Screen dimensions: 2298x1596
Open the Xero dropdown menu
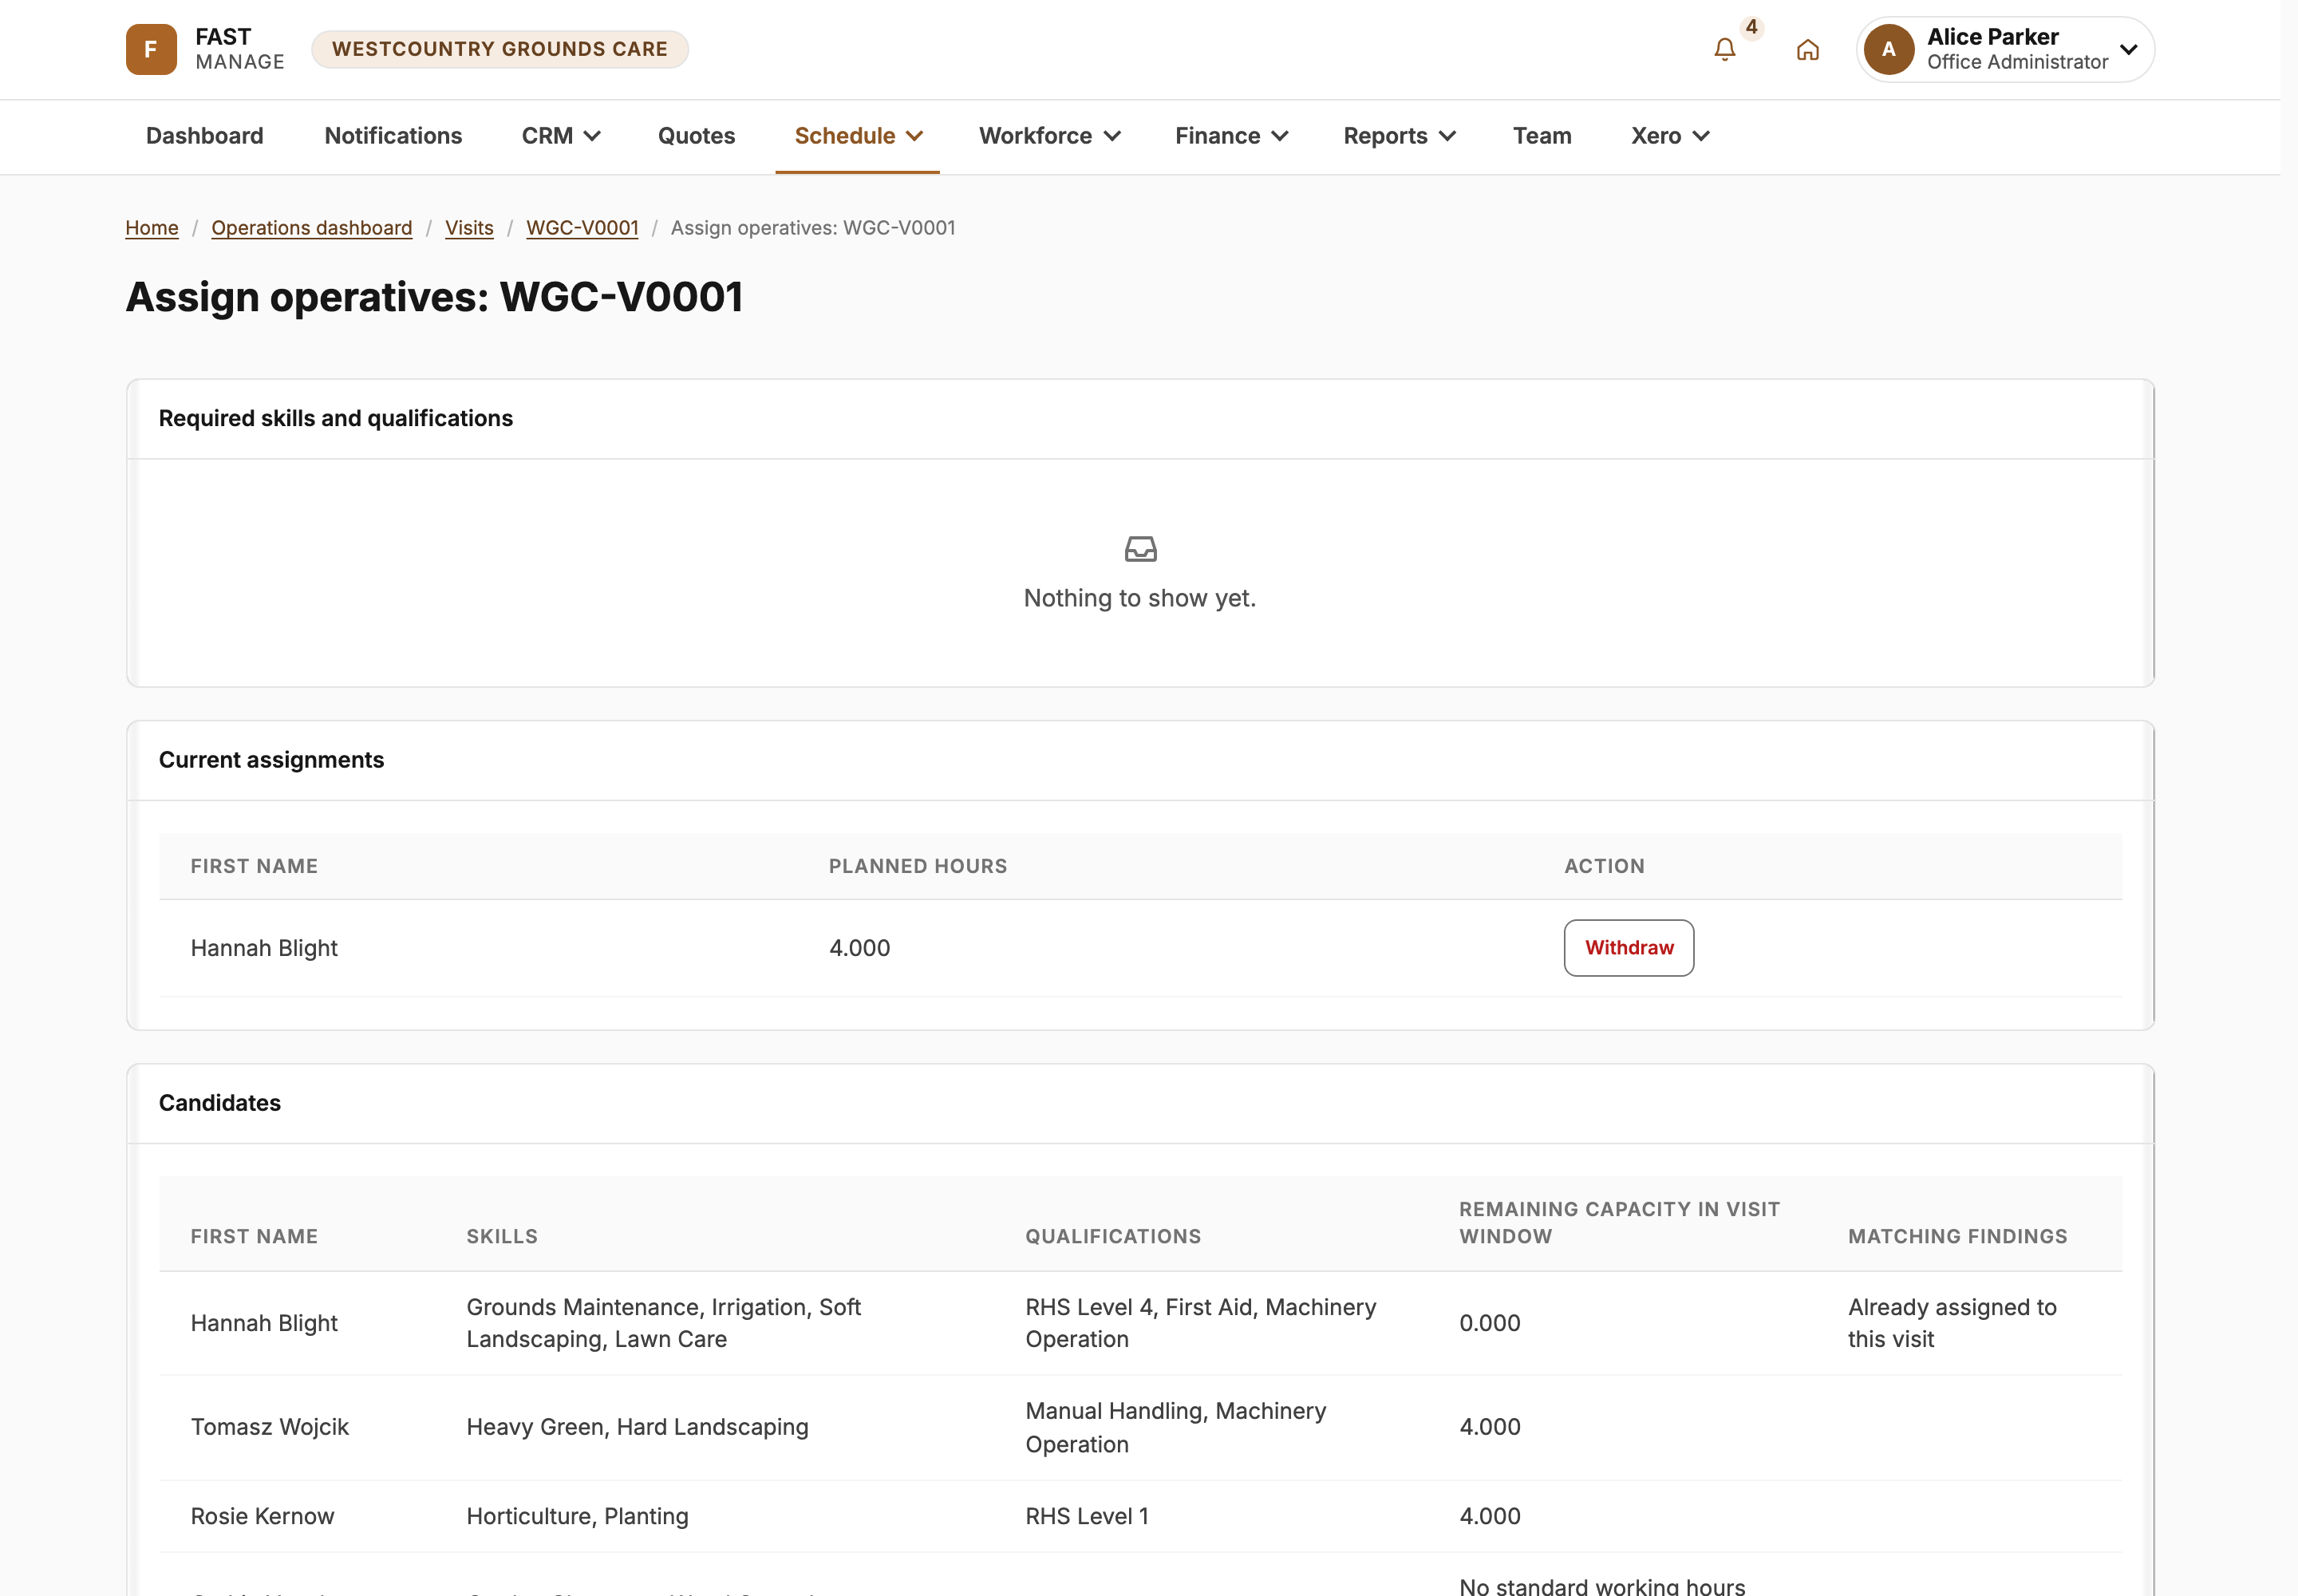tap(1670, 136)
